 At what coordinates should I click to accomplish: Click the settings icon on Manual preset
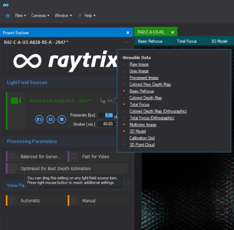[x=74, y=201]
